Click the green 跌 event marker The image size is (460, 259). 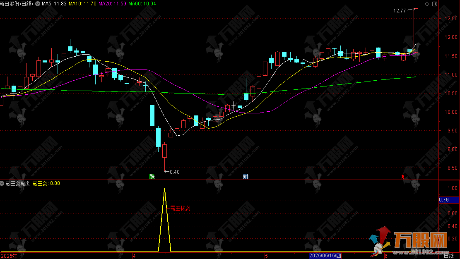pyautogui.click(x=152, y=176)
